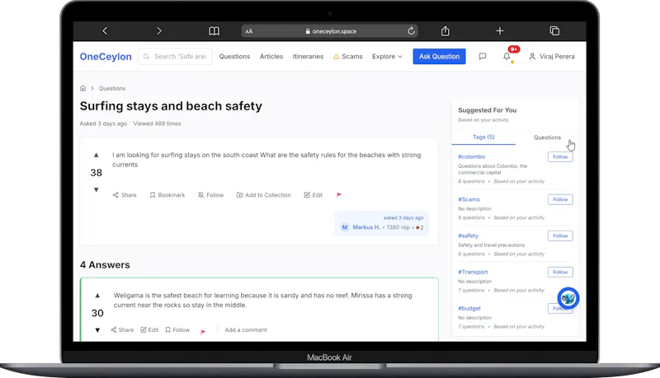Open the Articles nav item
660x378 pixels.
pyautogui.click(x=271, y=56)
